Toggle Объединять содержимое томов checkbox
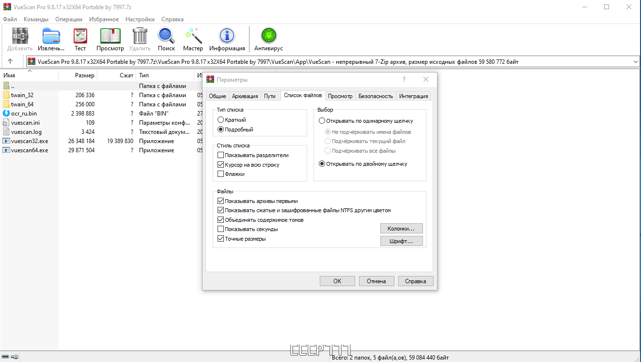 coord(221,220)
